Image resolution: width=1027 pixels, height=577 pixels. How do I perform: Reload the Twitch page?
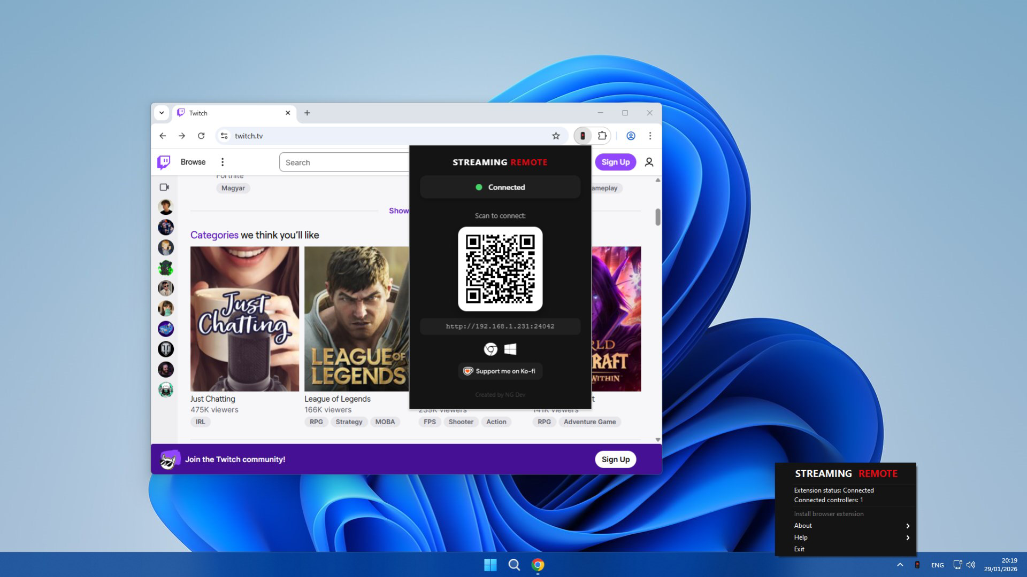[201, 136]
